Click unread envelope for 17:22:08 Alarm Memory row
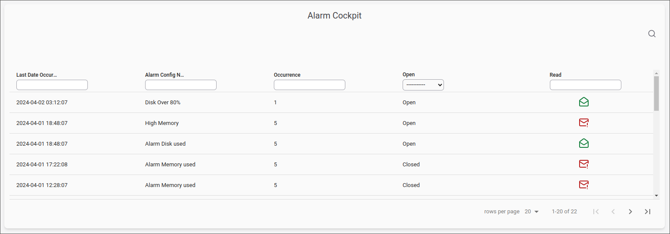The width and height of the screenshot is (670, 234). click(x=584, y=164)
